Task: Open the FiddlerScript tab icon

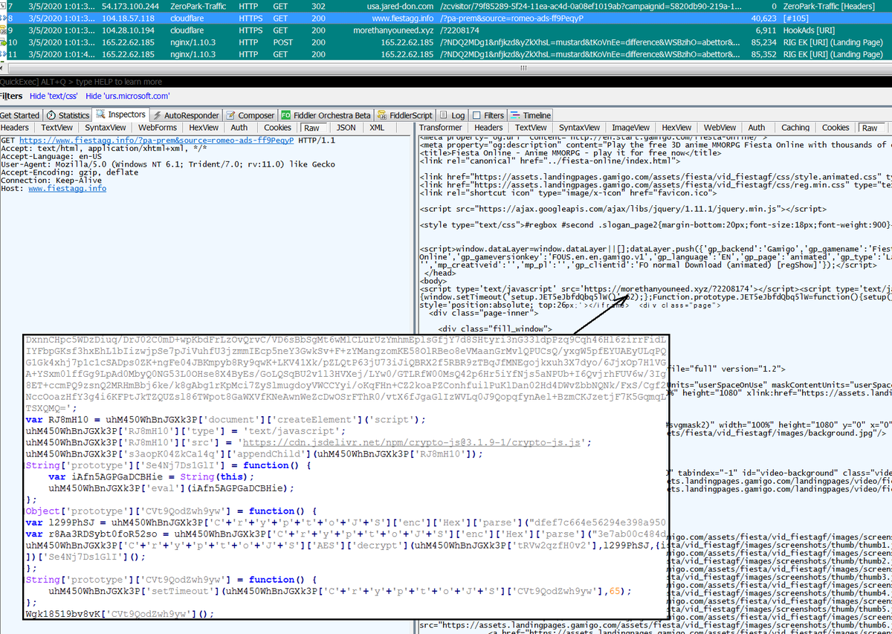Action: (x=381, y=115)
